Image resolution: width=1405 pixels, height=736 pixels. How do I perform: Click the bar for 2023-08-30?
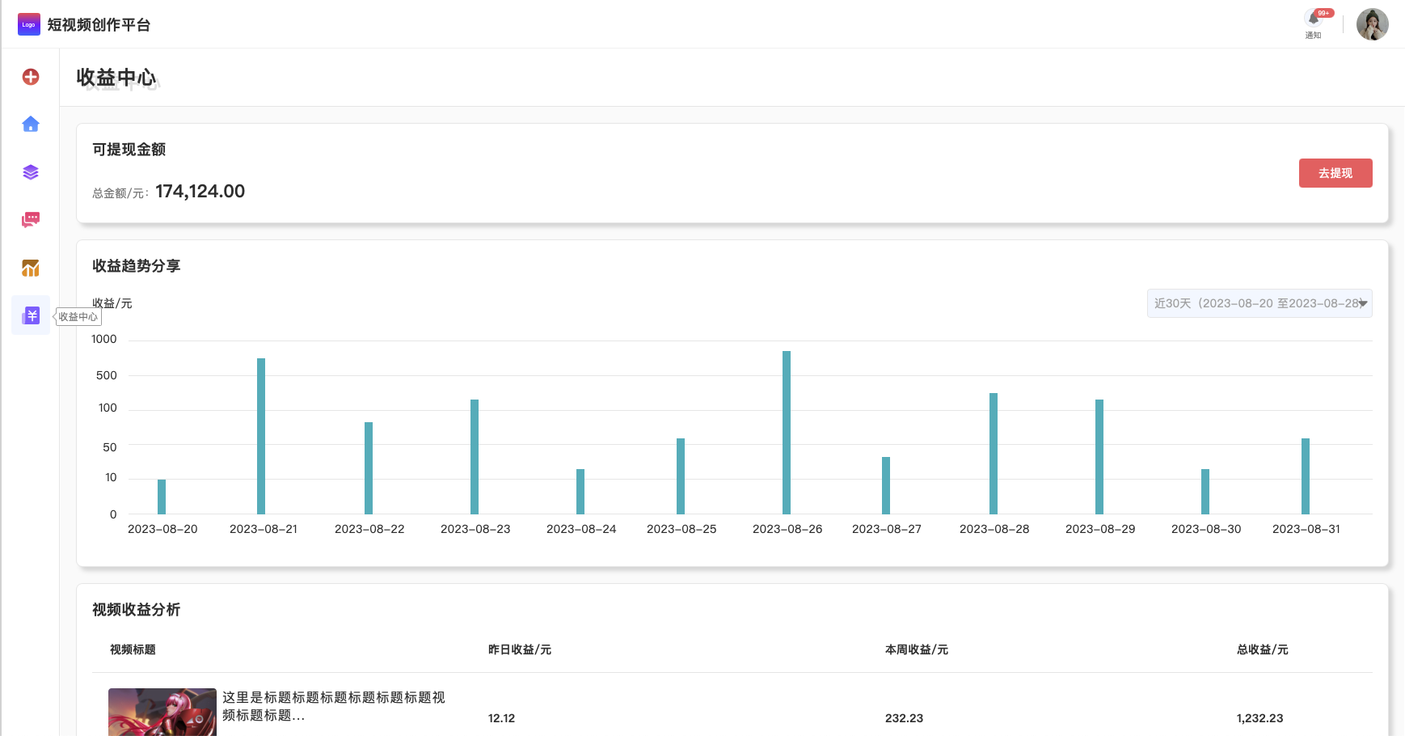tap(1205, 492)
